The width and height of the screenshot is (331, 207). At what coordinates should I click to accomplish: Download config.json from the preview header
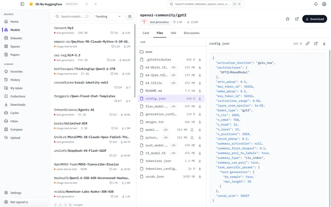[x=324, y=43]
